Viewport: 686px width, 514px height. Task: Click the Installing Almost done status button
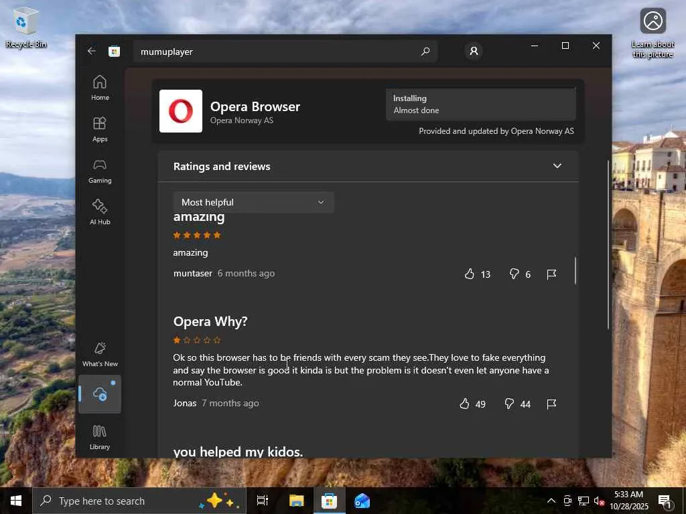(x=480, y=104)
